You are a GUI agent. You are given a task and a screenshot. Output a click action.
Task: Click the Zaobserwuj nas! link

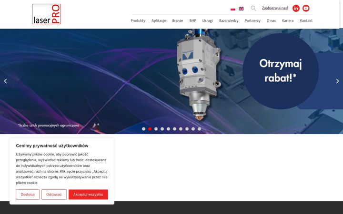275,8
